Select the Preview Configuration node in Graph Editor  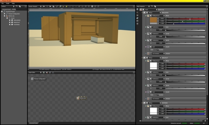[39, 79]
